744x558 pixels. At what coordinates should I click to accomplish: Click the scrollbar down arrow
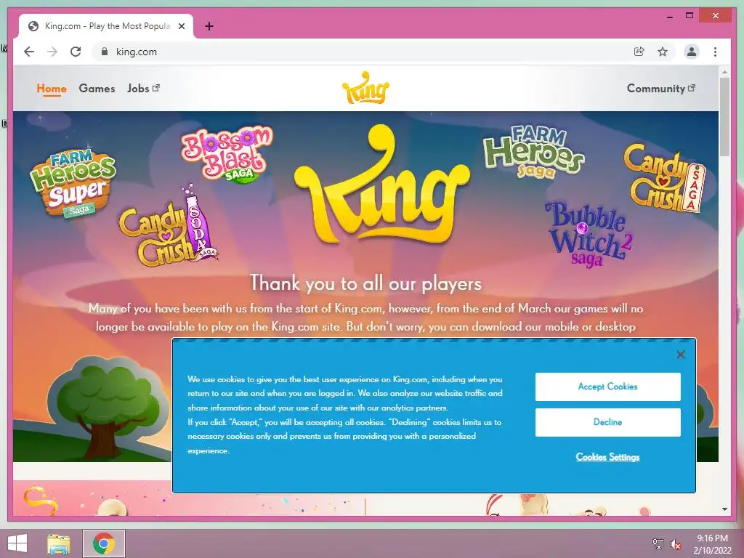pyautogui.click(x=724, y=509)
